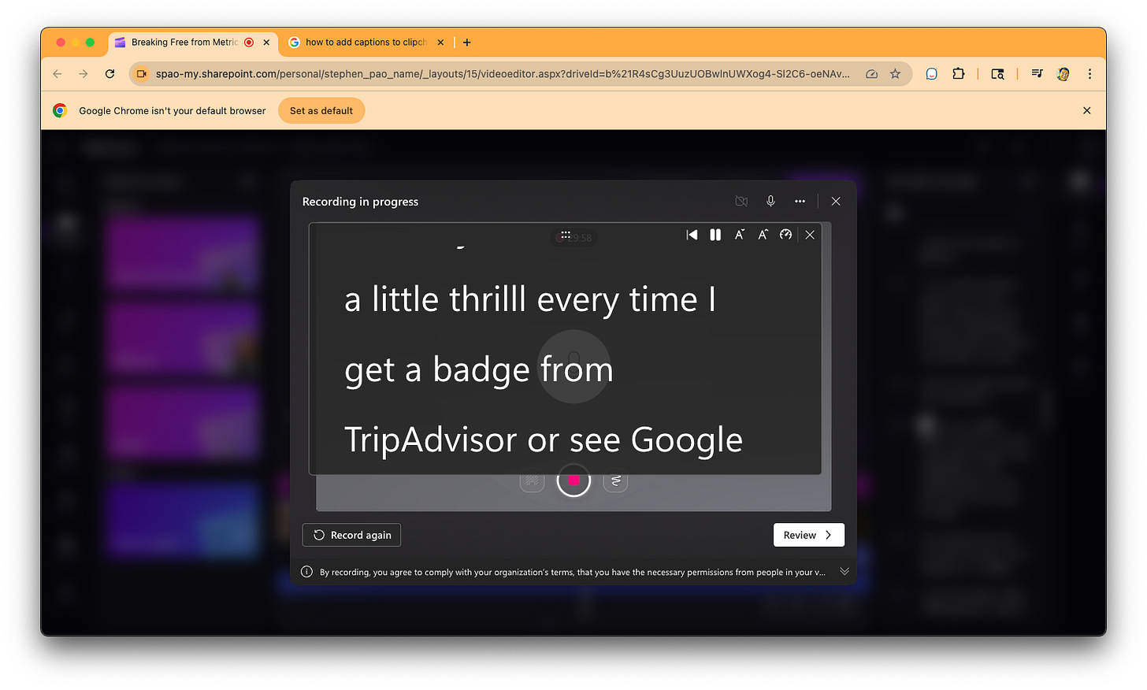
Task: Open teleprompter scroll speed control
Action: [785, 235]
